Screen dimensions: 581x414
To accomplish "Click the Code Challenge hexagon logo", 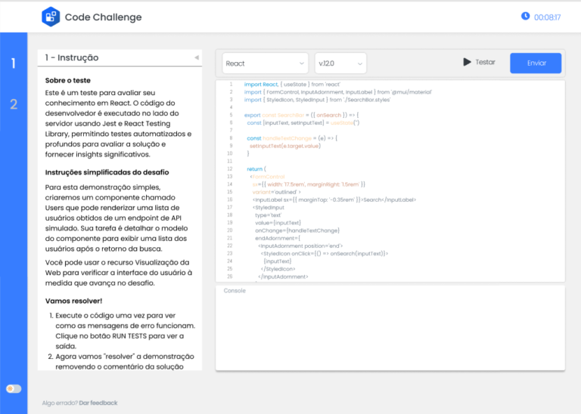I will [x=51, y=16].
